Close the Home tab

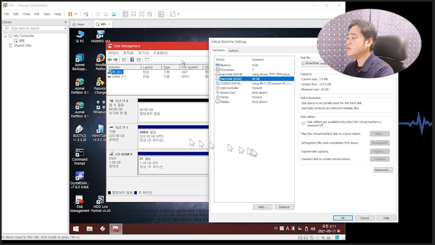click(x=89, y=24)
